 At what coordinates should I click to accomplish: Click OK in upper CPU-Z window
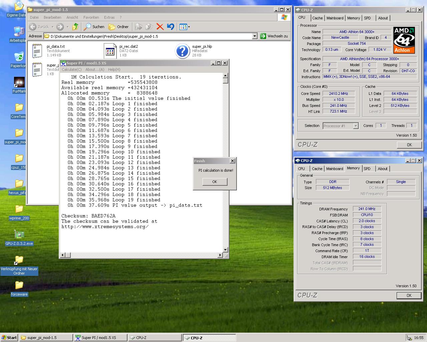click(409, 145)
